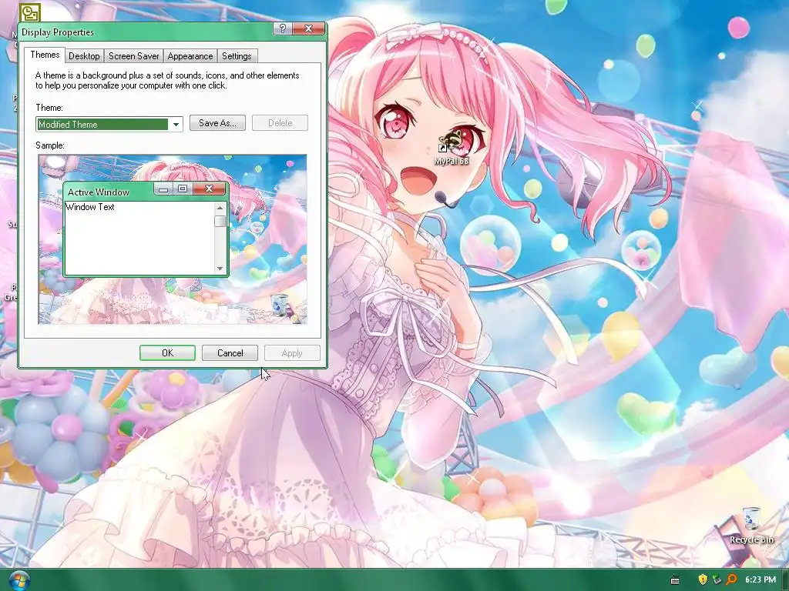
Task: Select the Modified Theme combo box
Action: pyautogui.click(x=109, y=124)
